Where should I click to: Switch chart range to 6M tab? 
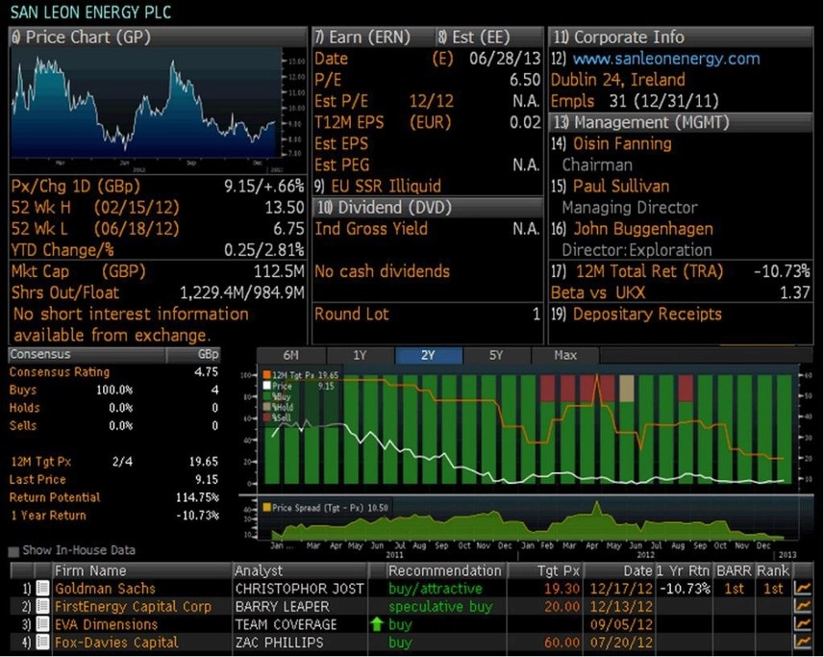click(289, 355)
